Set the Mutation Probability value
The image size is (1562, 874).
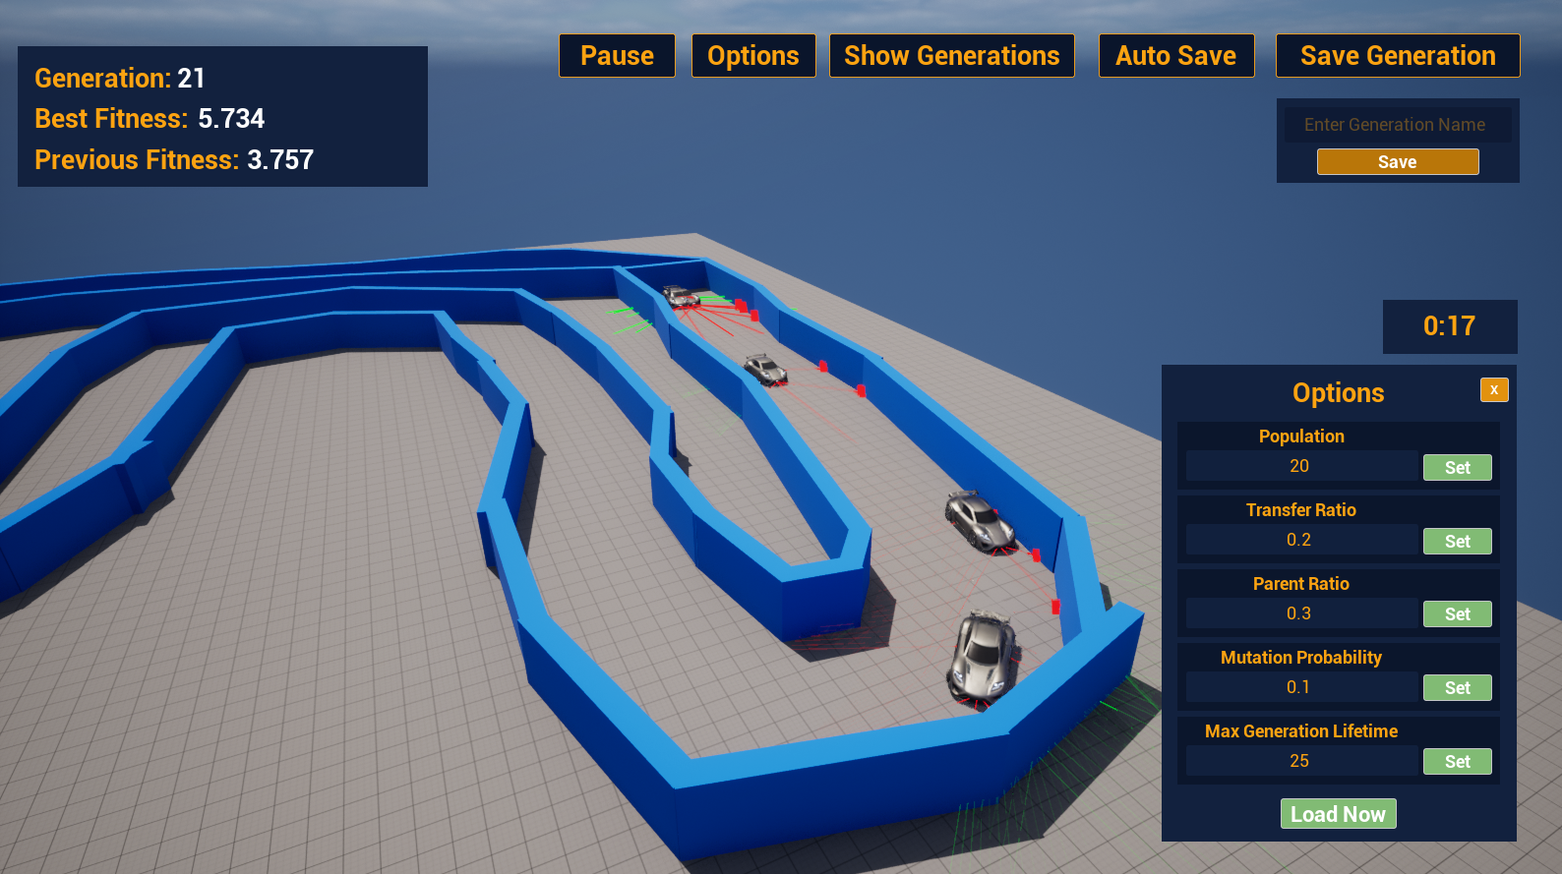click(1457, 688)
